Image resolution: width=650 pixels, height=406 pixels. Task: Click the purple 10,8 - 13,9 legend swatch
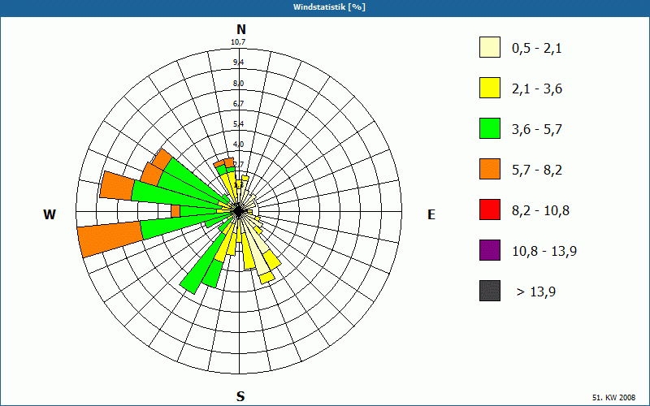(490, 250)
